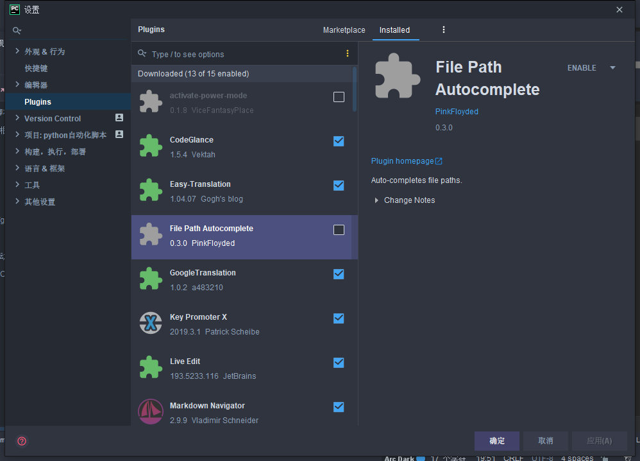Click the CodeGlance green puzzle icon
The image size is (640, 461).
click(x=151, y=146)
